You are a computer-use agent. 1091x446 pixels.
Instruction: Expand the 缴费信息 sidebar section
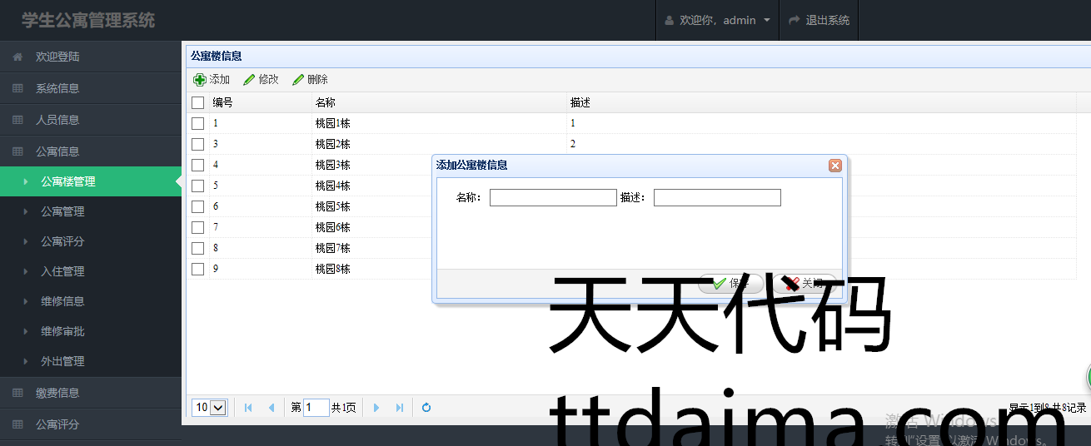tap(57, 393)
